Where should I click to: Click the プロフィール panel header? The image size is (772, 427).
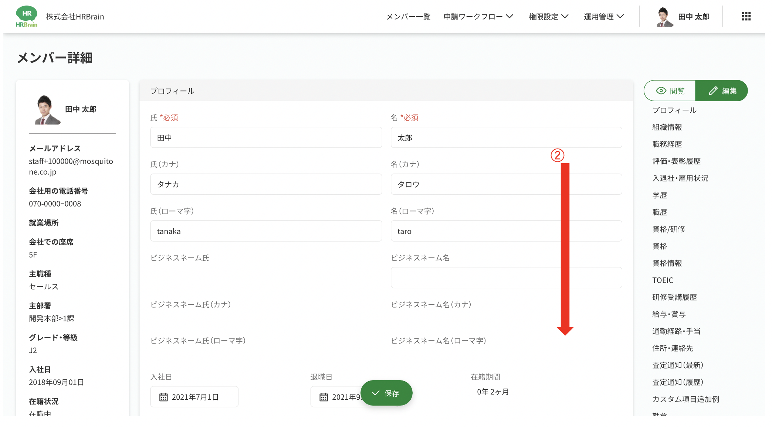386,91
